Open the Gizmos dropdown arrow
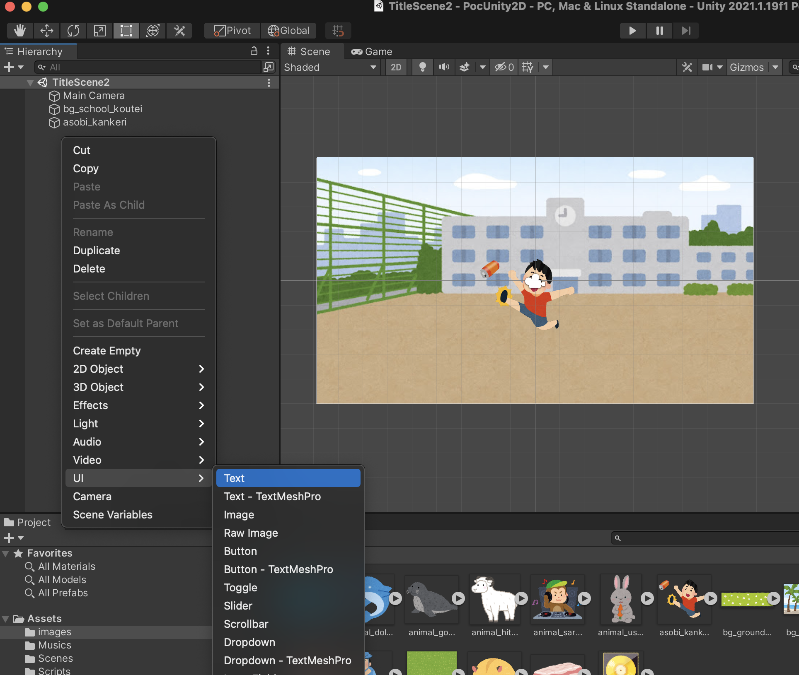 775,67
